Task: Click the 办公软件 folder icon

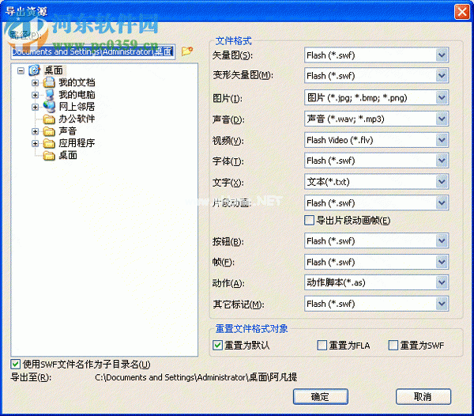Action: [49, 119]
